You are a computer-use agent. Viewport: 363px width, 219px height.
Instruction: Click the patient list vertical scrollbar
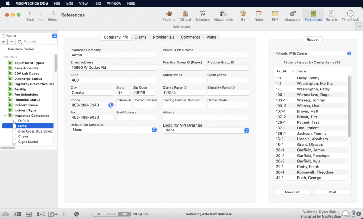(349, 107)
